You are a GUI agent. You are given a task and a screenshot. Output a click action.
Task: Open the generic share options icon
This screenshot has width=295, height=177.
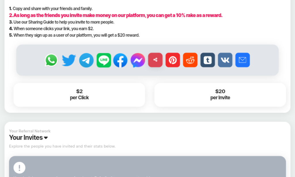[155, 60]
